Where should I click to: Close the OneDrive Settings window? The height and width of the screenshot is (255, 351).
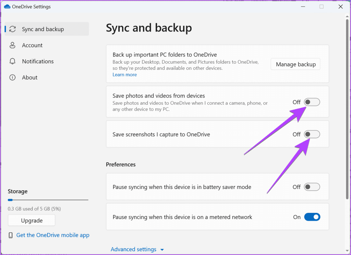[340, 6]
